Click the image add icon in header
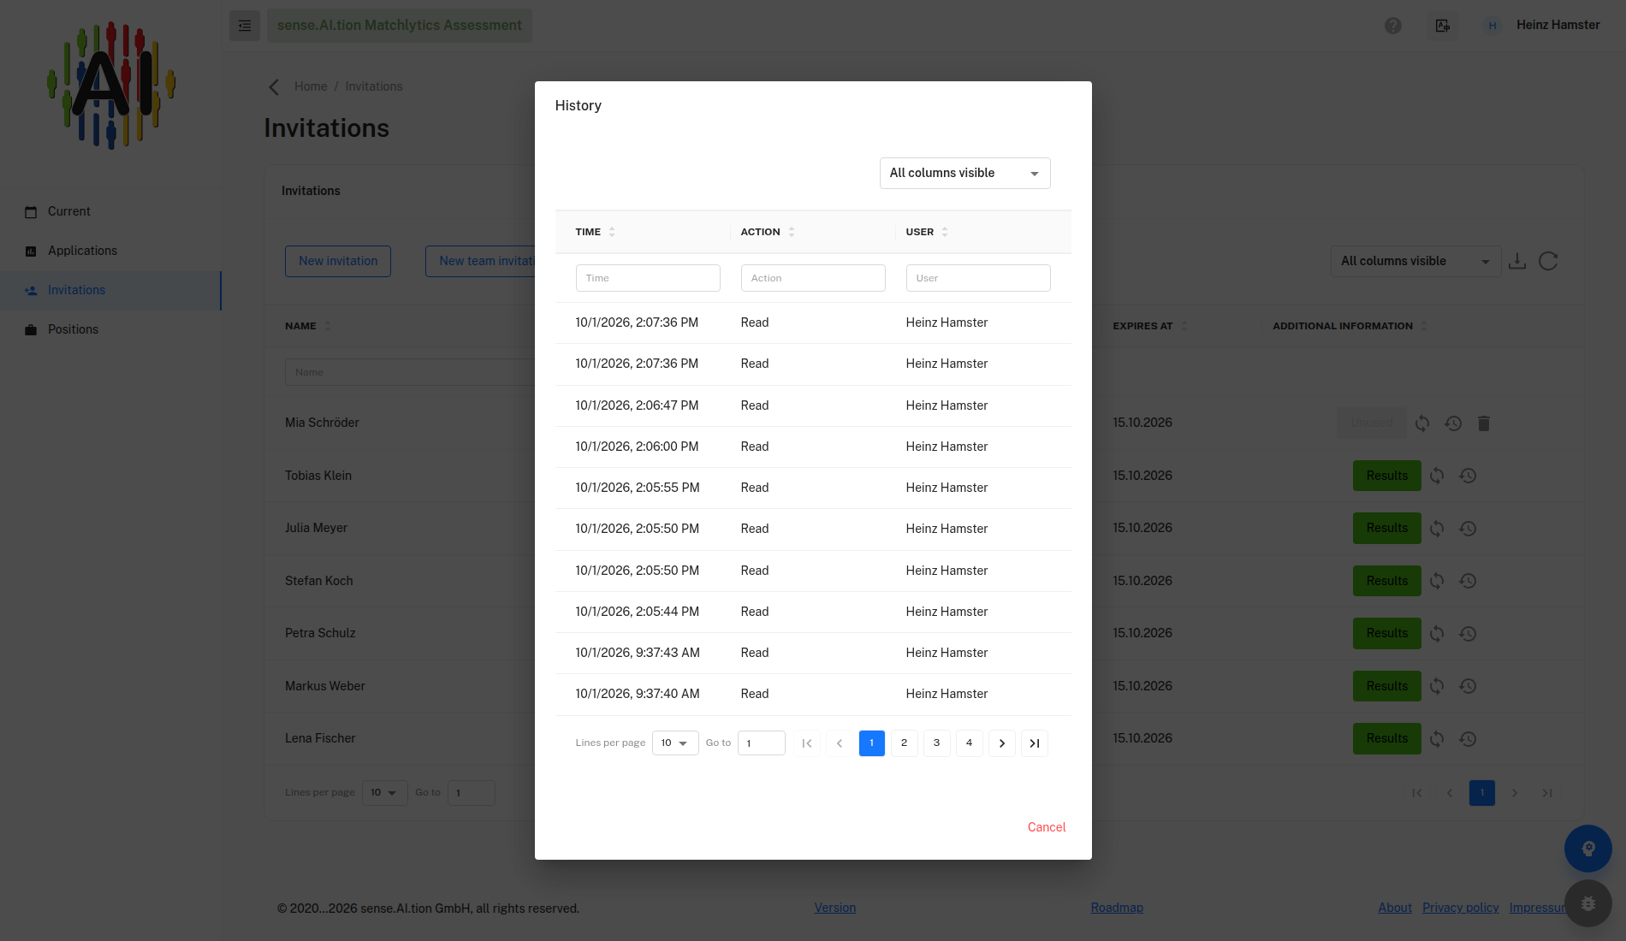Screen dimensions: 1626x941 click(1443, 26)
